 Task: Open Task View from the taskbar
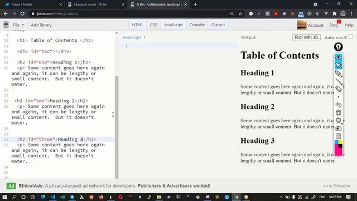(x=33, y=197)
